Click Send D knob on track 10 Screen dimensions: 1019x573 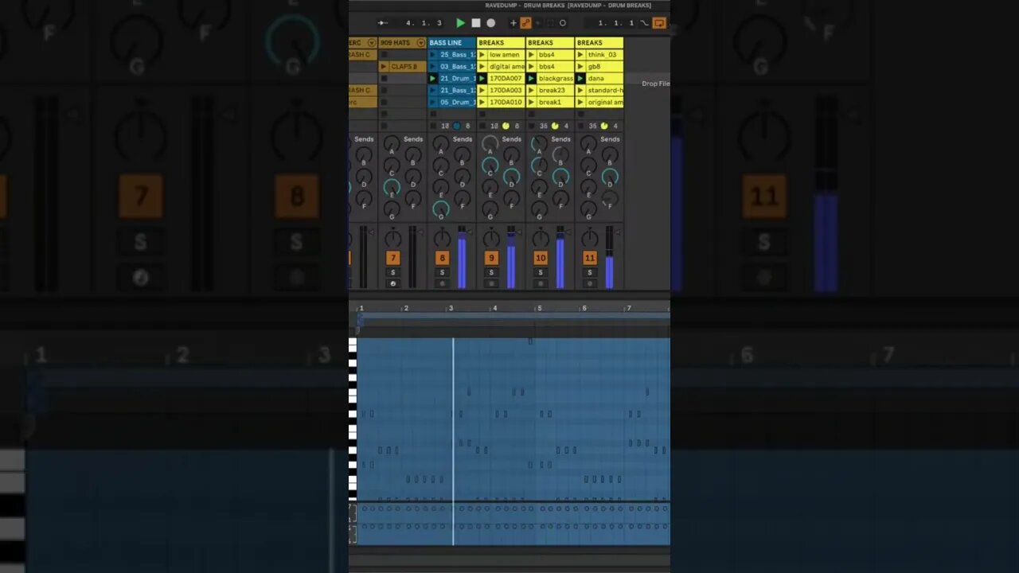pyautogui.click(x=560, y=177)
